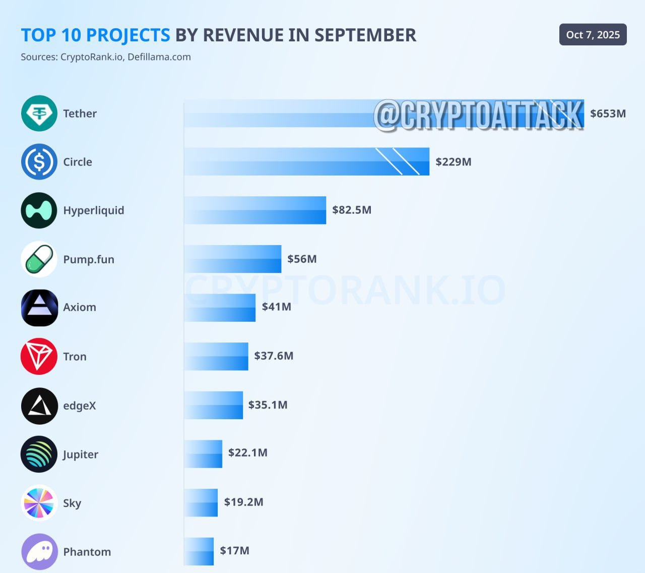The image size is (645, 573).
Task: Click the red Tron logo
Action: (39, 357)
